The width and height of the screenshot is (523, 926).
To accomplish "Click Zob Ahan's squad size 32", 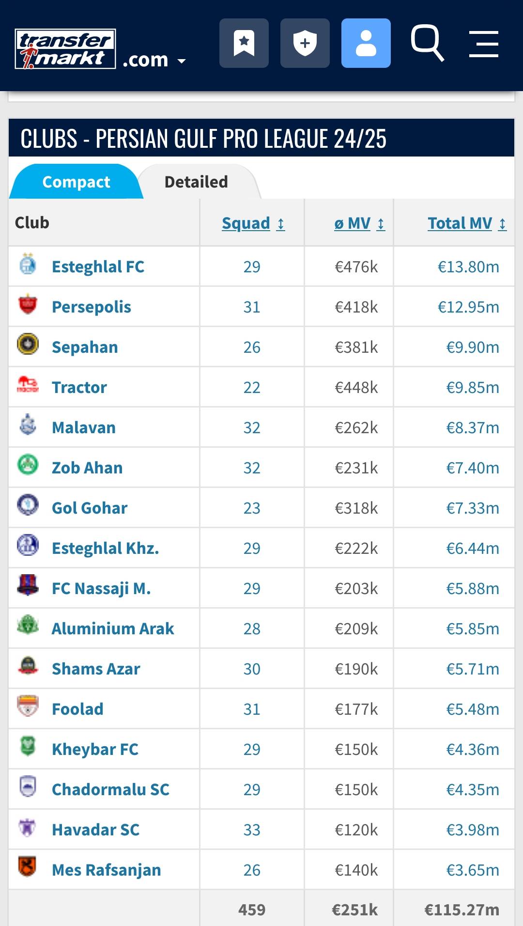I will click(x=252, y=468).
